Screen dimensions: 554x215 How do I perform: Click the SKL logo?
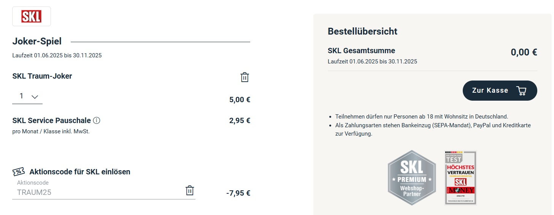click(31, 16)
